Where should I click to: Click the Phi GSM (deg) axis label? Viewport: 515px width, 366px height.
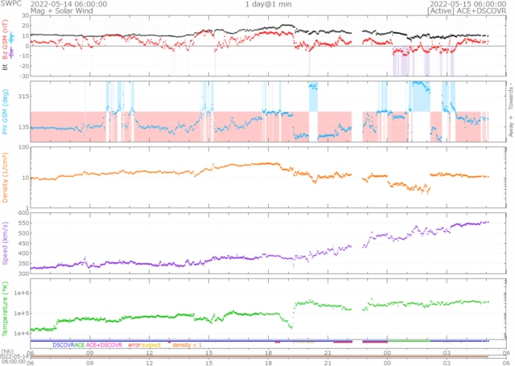(5, 112)
